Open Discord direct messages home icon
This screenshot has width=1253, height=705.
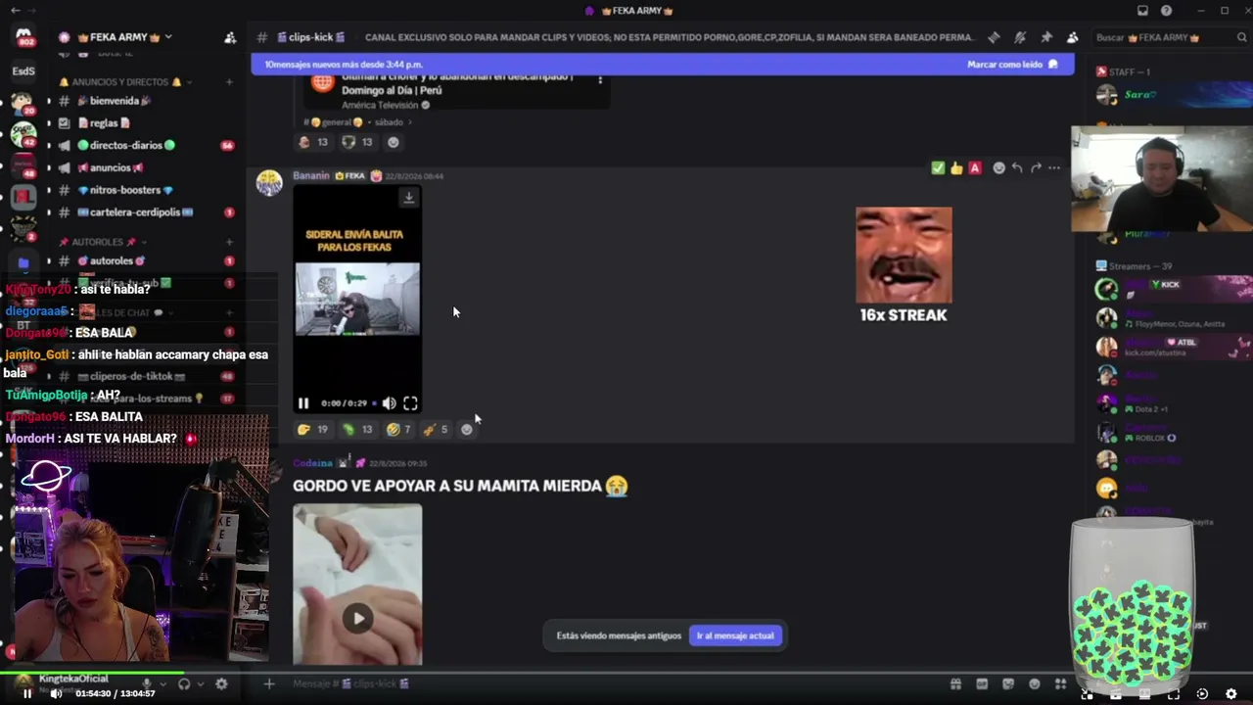pos(24,37)
